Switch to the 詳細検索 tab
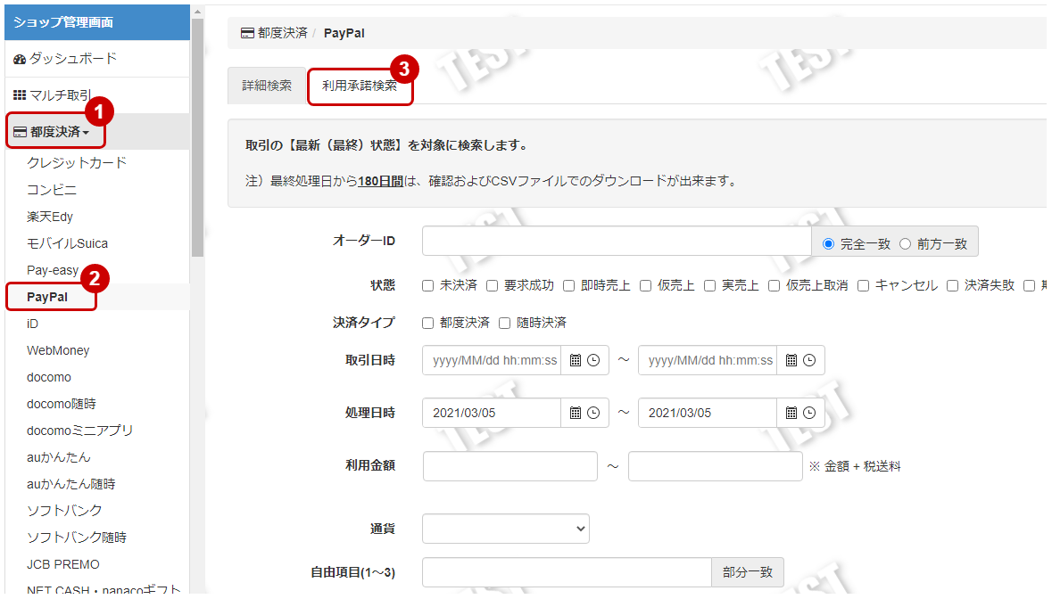This screenshot has height=599, width=1052. pos(265,86)
